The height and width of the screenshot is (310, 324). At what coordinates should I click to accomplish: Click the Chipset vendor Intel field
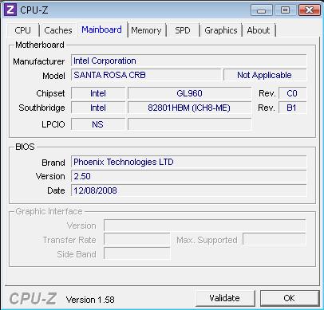point(98,93)
